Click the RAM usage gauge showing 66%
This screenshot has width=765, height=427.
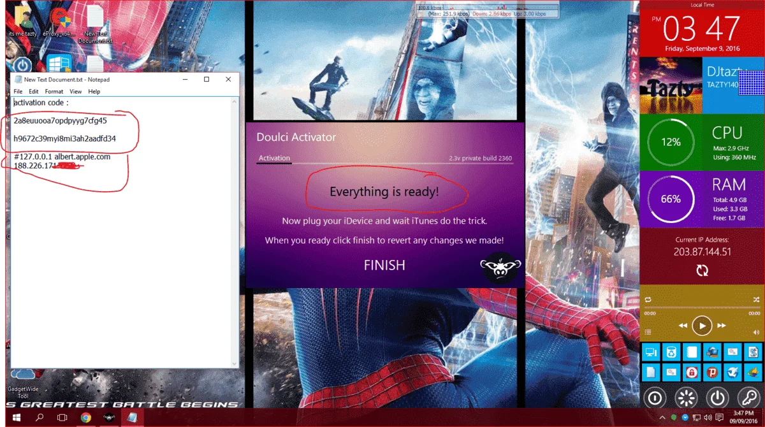point(671,199)
